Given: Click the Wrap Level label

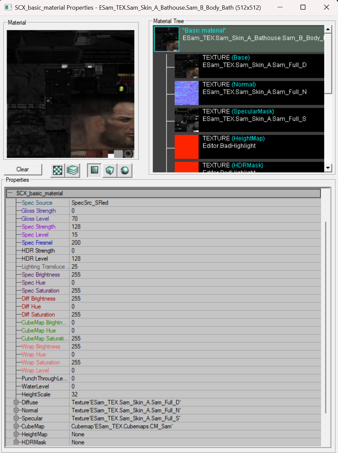Looking at the screenshot, I should click(x=35, y=370).
